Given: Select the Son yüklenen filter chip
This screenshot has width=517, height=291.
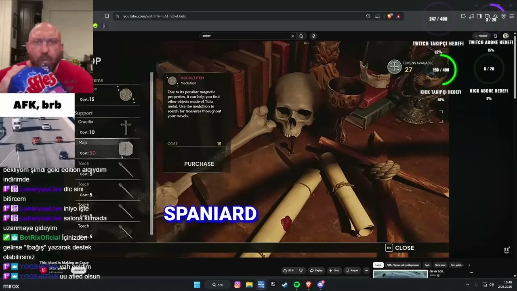Looking at the screenshot, I should pyautogui.click(x=457, y=265).
